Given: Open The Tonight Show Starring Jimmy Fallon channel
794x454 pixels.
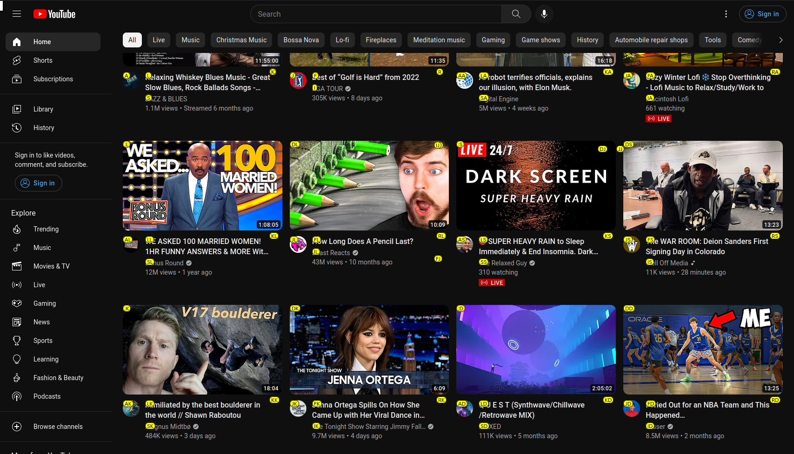Looking at the screenshot, I should tap(369, 427).
